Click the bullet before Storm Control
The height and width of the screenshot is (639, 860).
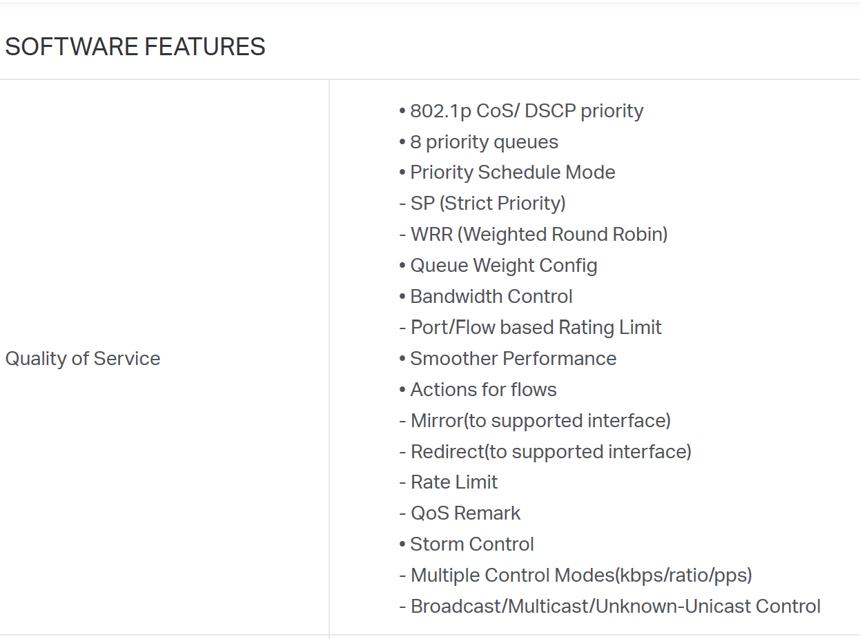click(402, 544)
